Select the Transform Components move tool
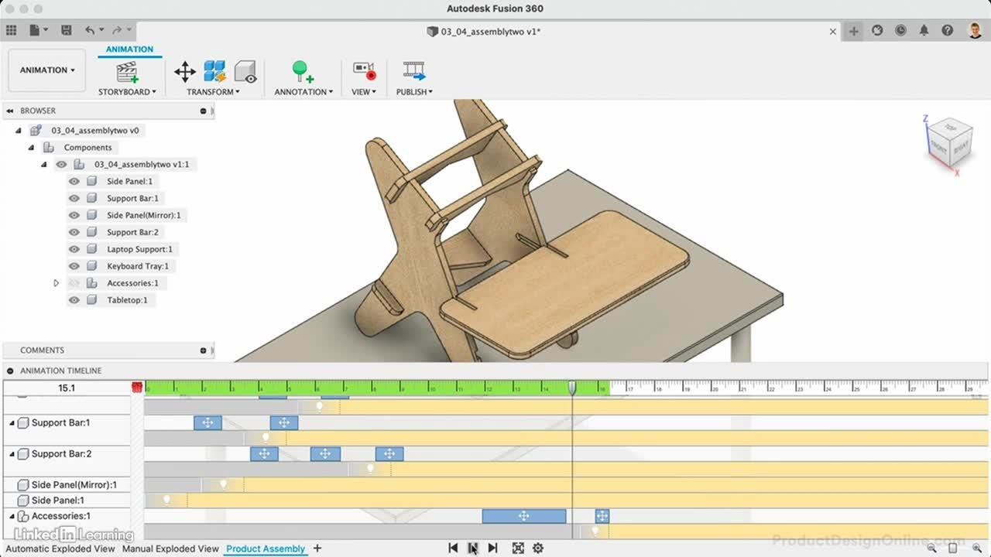 [184, 72]
